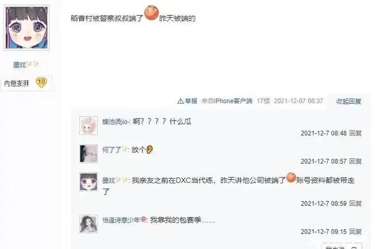The width and height of the screenshot is (375, 249).
Task: Click the ear emoji in 何了了's comment
Action: (x=149, y=150)
